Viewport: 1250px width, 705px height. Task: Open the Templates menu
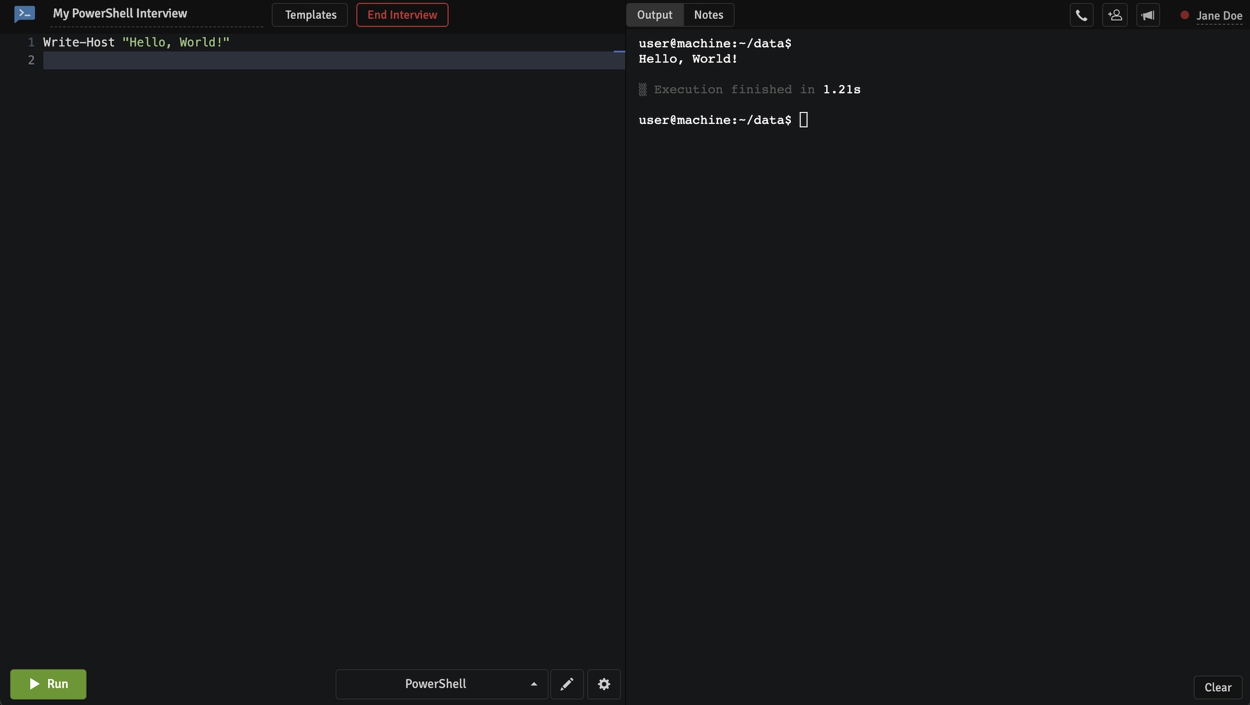pos(310,15)
